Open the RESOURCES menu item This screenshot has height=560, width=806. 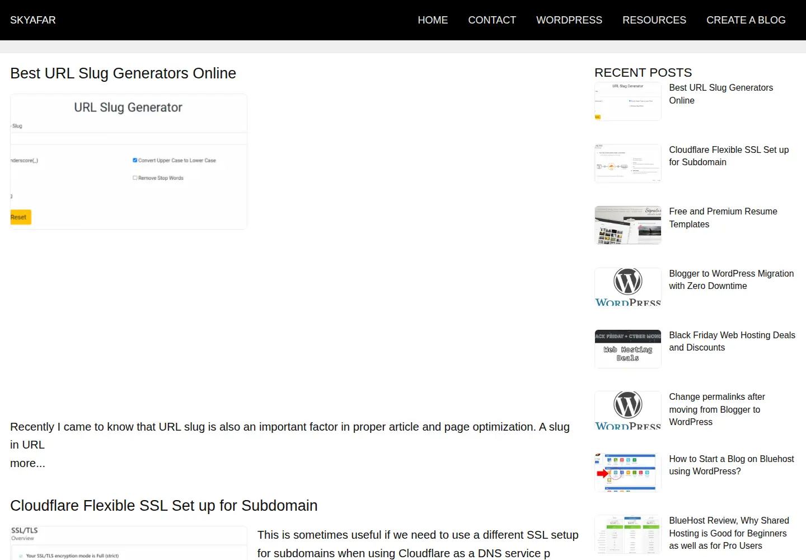tap(654, 20)
